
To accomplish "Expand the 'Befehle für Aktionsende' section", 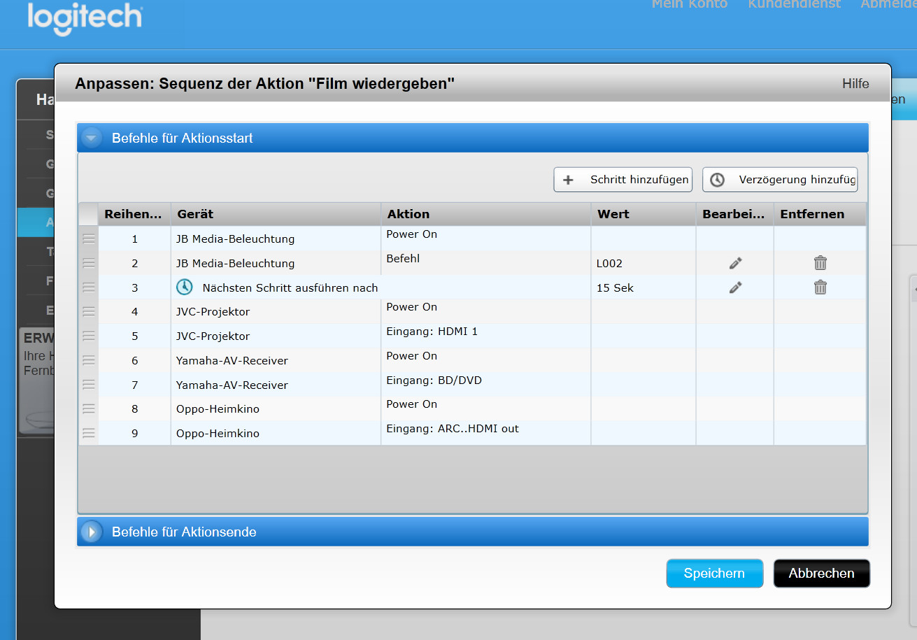I will 92,532.
